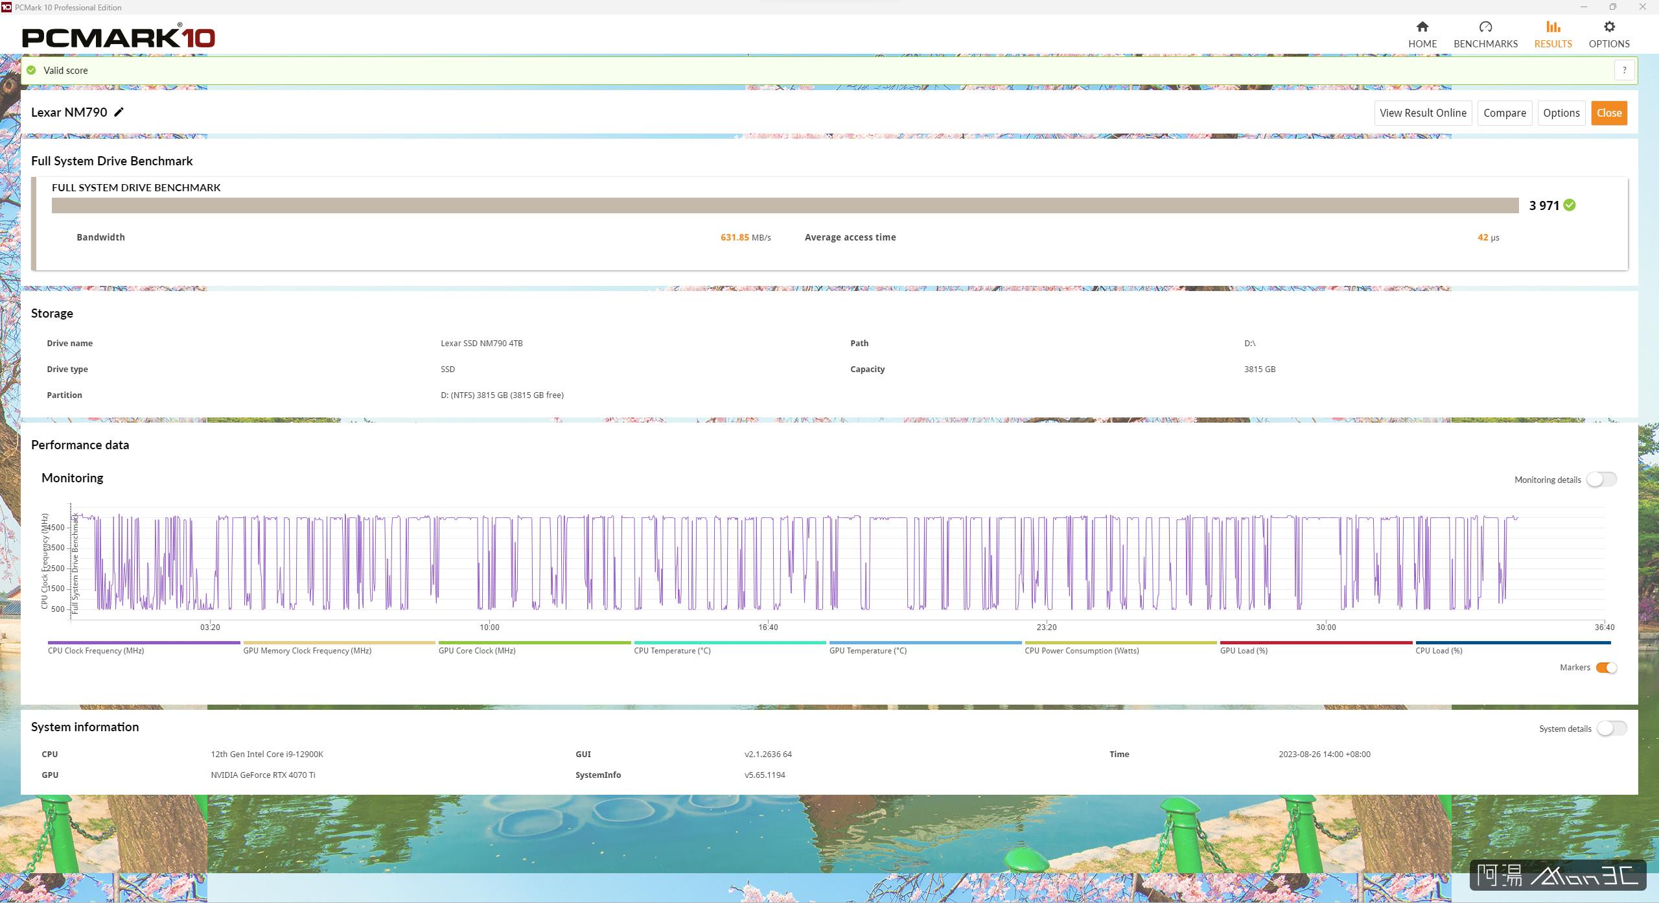Click the question mark help icon
Screen dimensions: 1659x903
tap(1624, 70)
